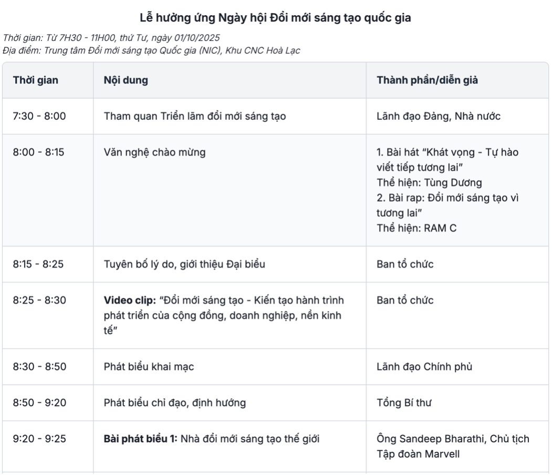Click the bold "Bài phát biểu 1:" label
Screen dimensions: 552x475
coord(141,439)
